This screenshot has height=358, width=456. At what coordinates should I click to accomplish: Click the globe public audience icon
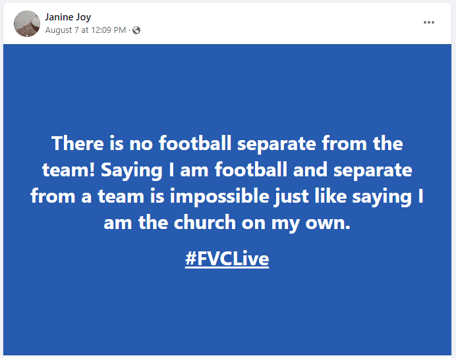click(x=136, y=30)
